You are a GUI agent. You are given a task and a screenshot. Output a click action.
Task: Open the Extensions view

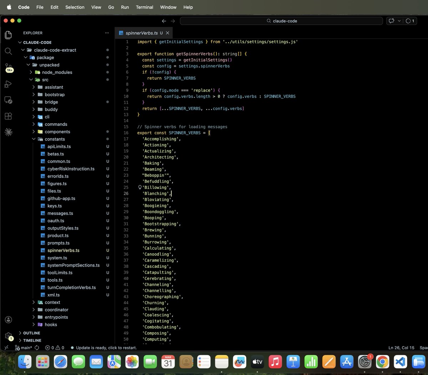pos(8,116)
